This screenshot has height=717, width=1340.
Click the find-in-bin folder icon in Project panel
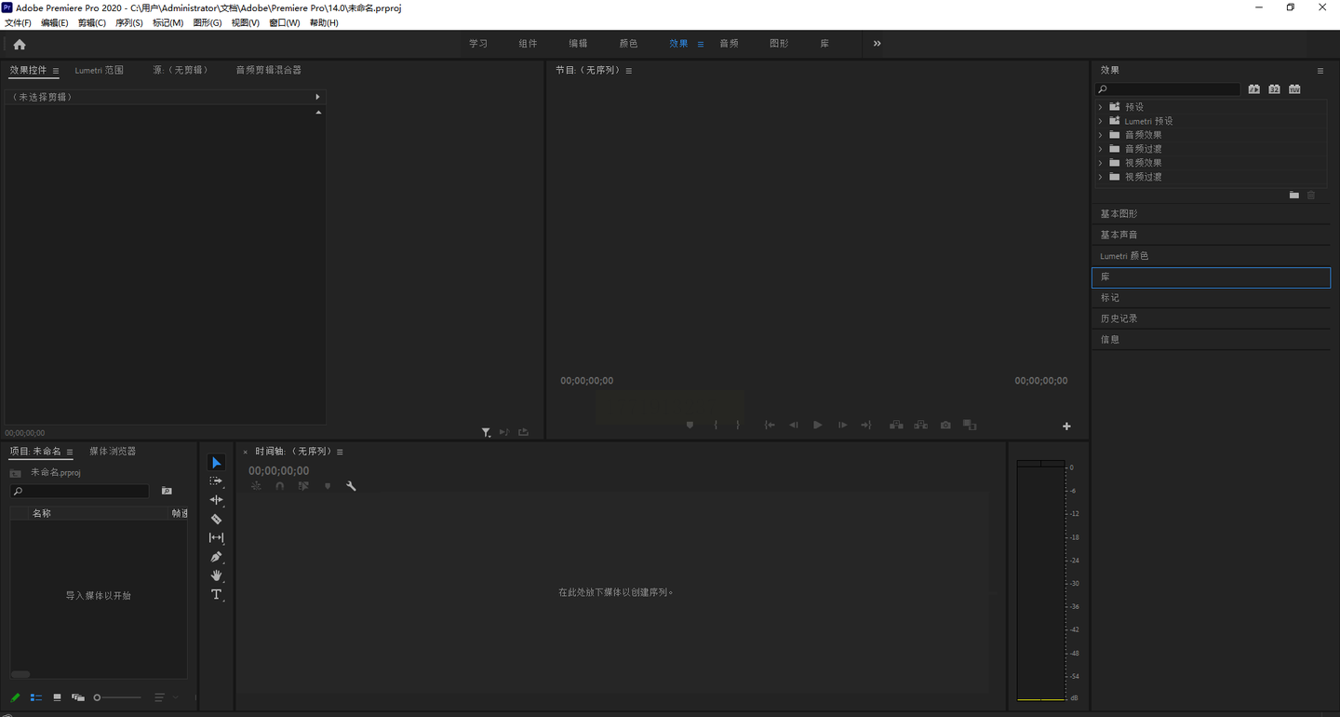click(167, 491)
